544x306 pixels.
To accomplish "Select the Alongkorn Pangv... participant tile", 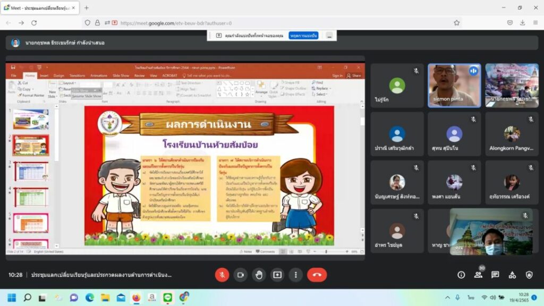I will click(x=512, y=134).
